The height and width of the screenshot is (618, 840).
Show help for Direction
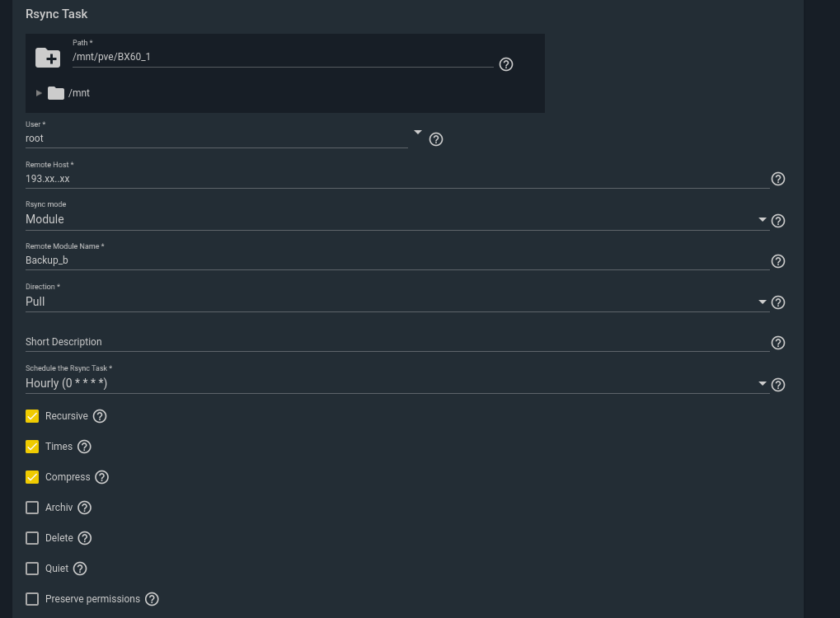coord(778,302)
